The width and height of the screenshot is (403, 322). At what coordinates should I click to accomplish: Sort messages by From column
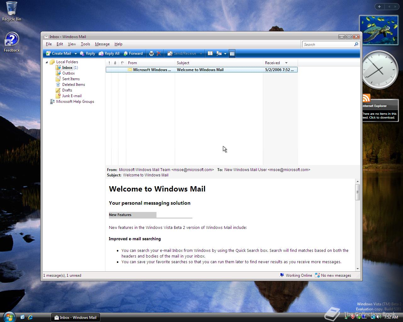tap(150, 63)
